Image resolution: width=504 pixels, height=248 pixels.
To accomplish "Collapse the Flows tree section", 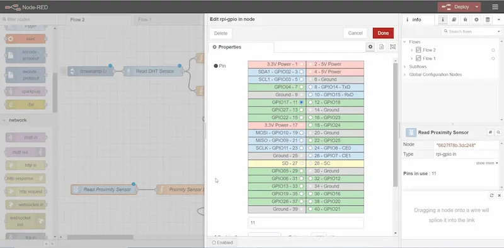I will pos(404,42).
